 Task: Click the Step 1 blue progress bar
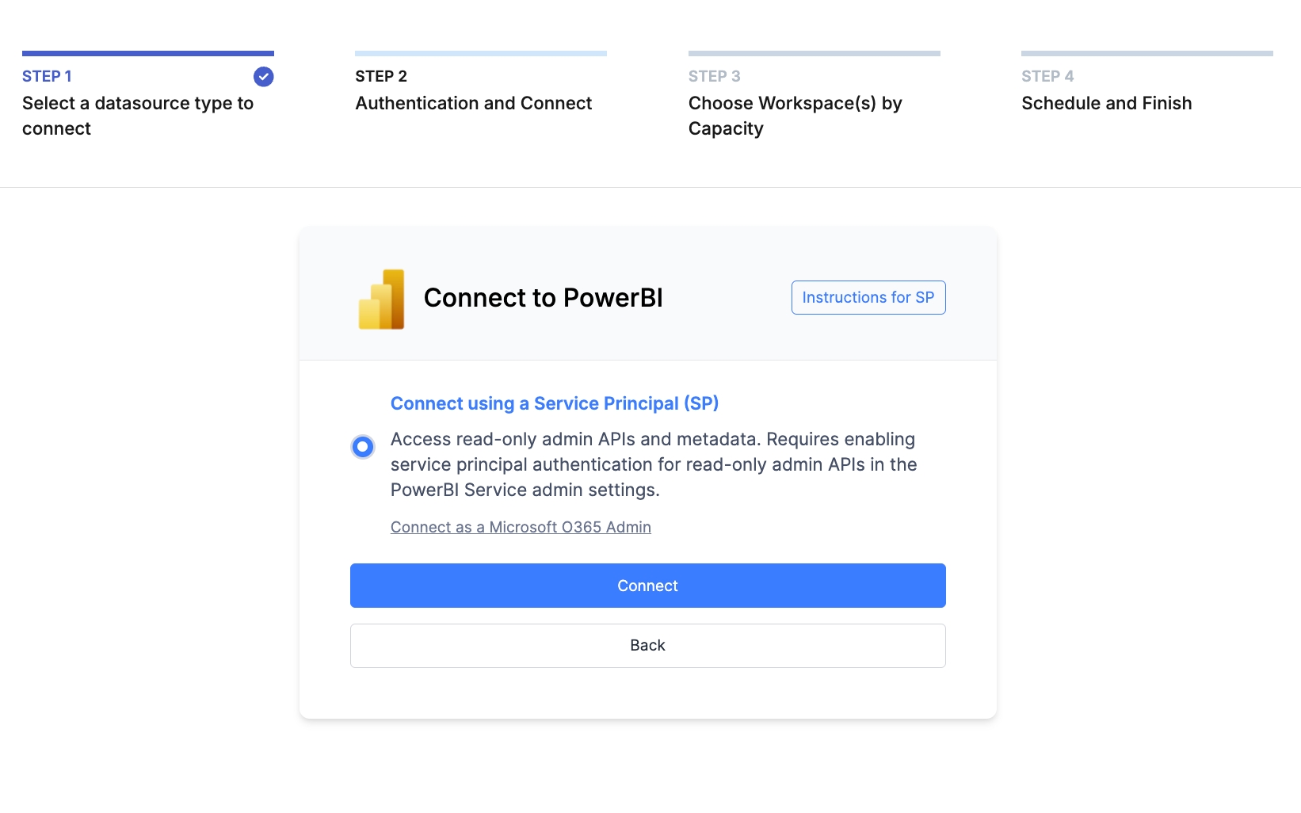(x=148, y=54)
